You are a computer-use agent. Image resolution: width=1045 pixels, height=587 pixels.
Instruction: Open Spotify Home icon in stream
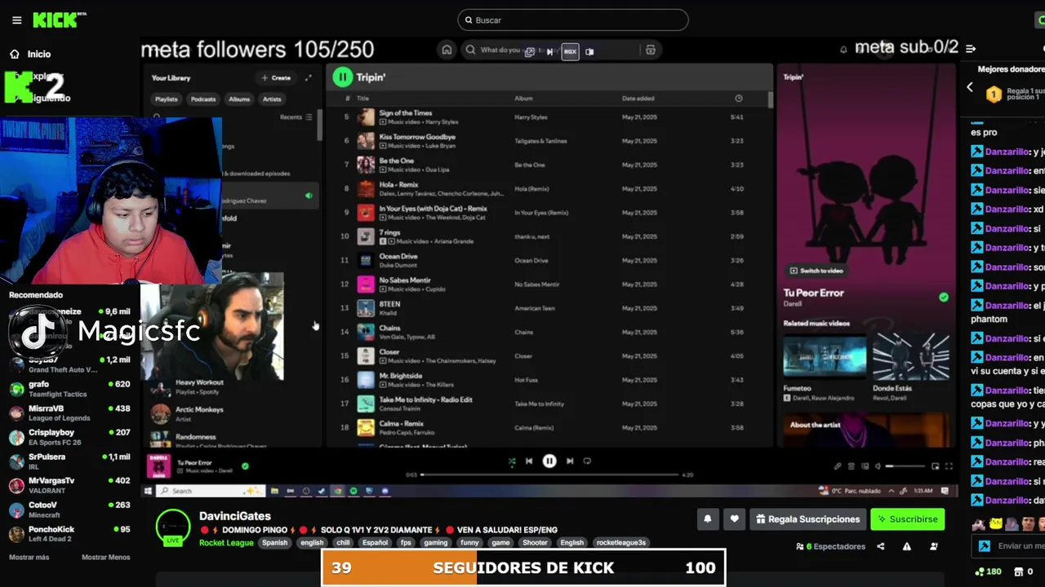[447, 50]
